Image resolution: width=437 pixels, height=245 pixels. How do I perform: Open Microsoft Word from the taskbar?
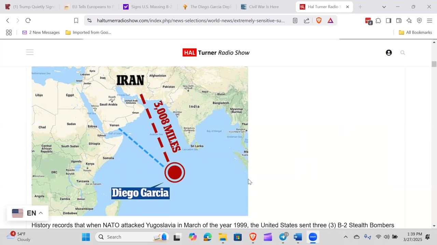coord(298,237)
